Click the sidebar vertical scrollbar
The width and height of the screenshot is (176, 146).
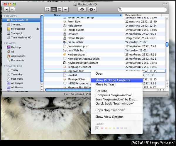42,49
